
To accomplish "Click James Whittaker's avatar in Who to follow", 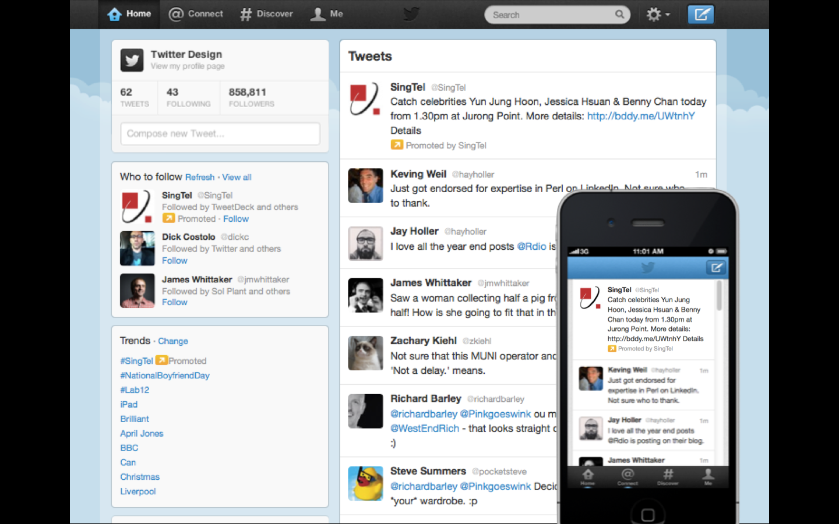I will (138, 291).
